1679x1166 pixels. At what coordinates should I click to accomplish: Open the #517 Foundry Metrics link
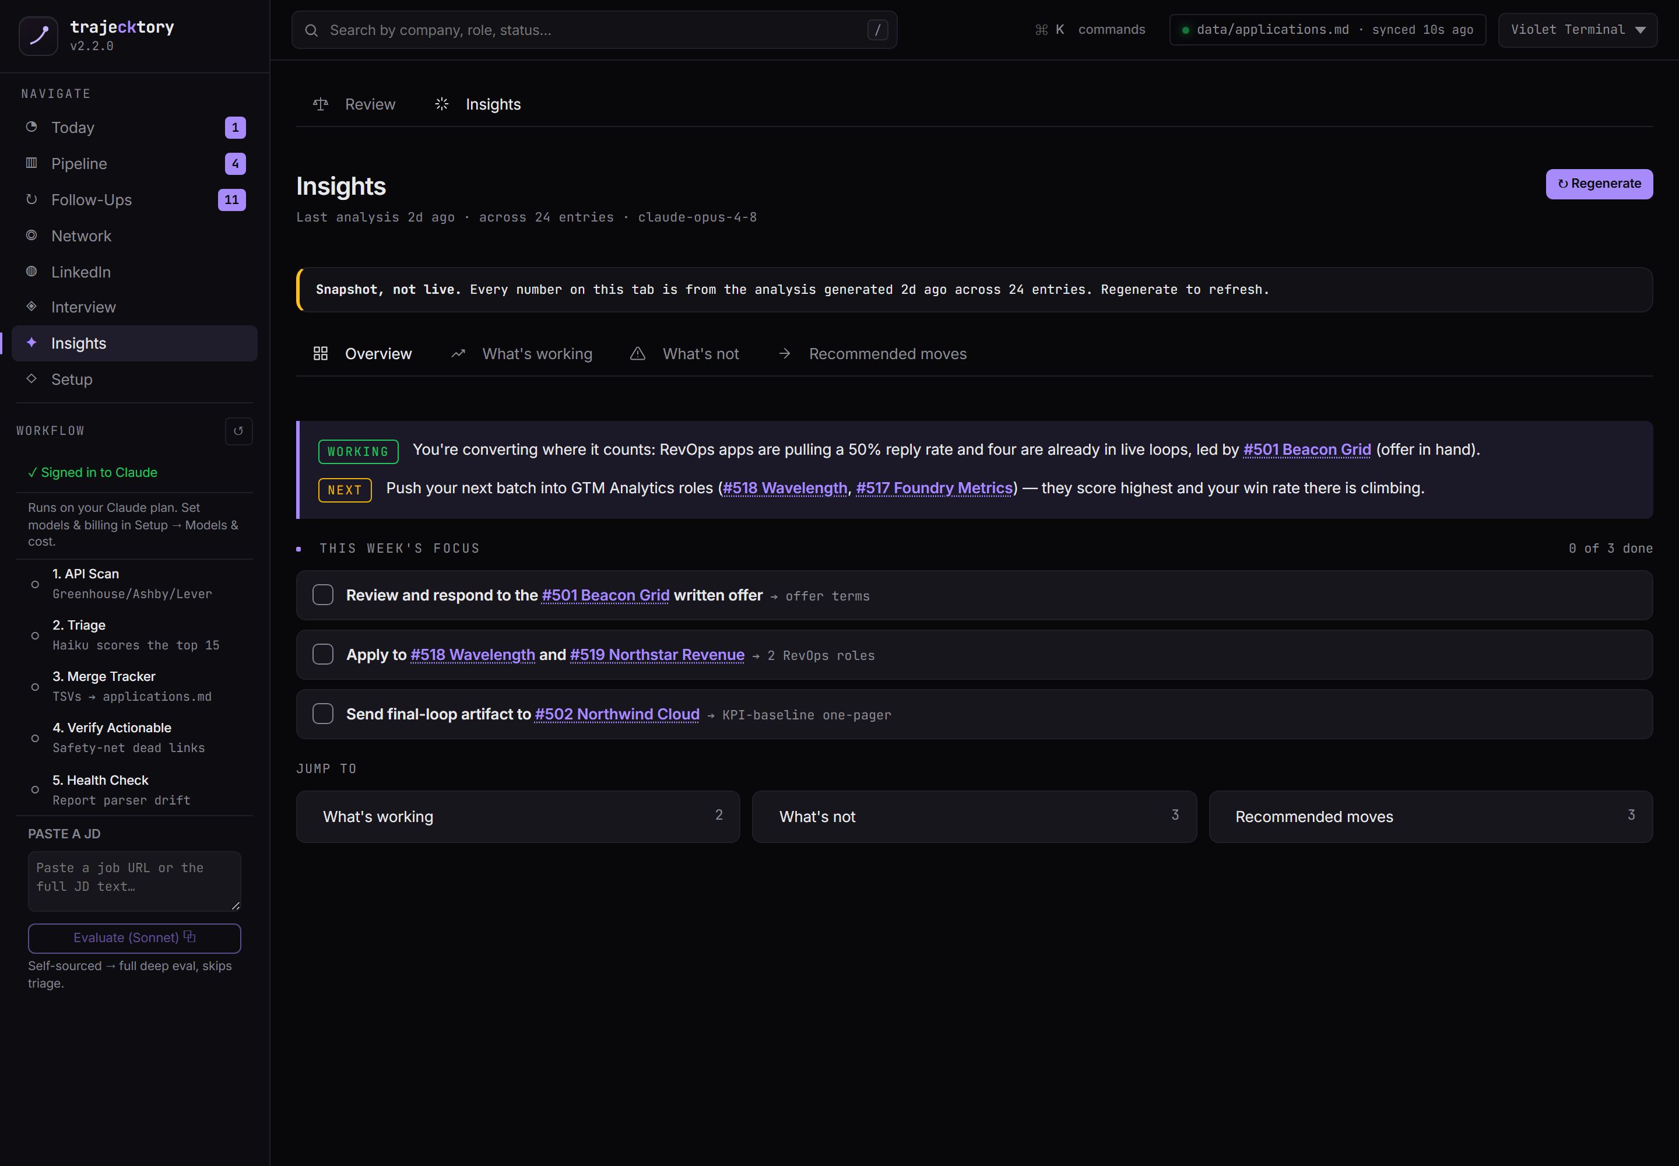934,488
